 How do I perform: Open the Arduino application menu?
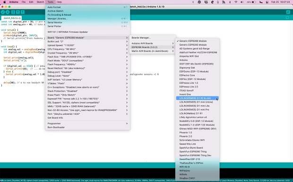pyautogui.click(x=14, y=2)
